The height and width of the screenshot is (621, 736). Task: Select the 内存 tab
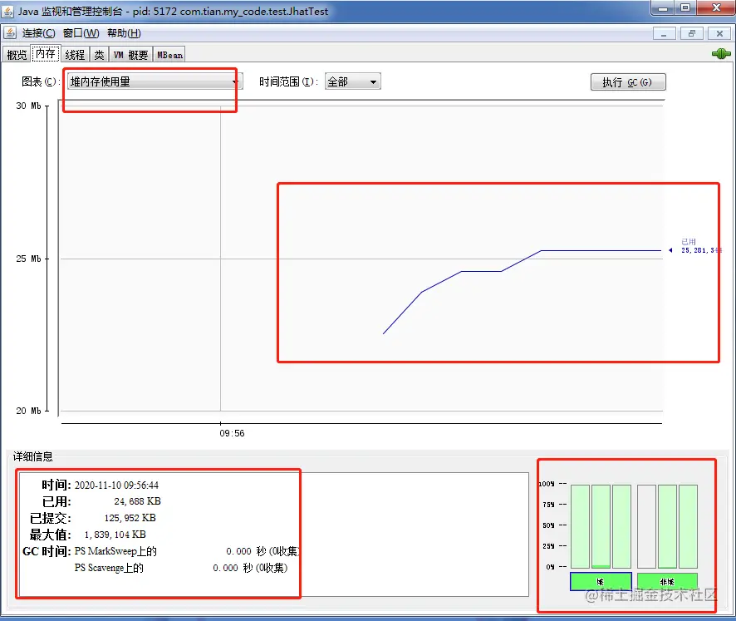(46, 54)
